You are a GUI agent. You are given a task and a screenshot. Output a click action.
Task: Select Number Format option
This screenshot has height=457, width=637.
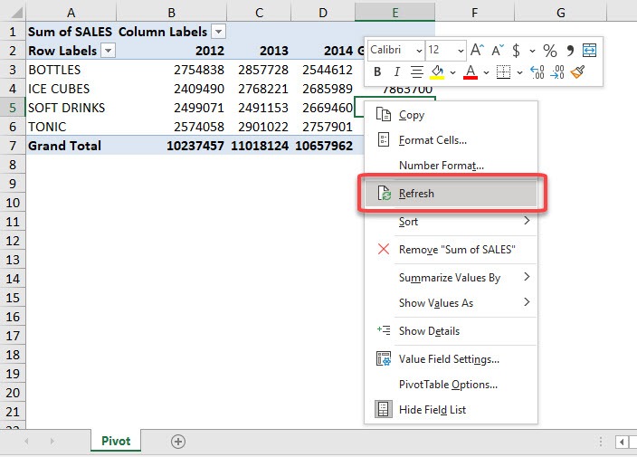coord(451,166)
